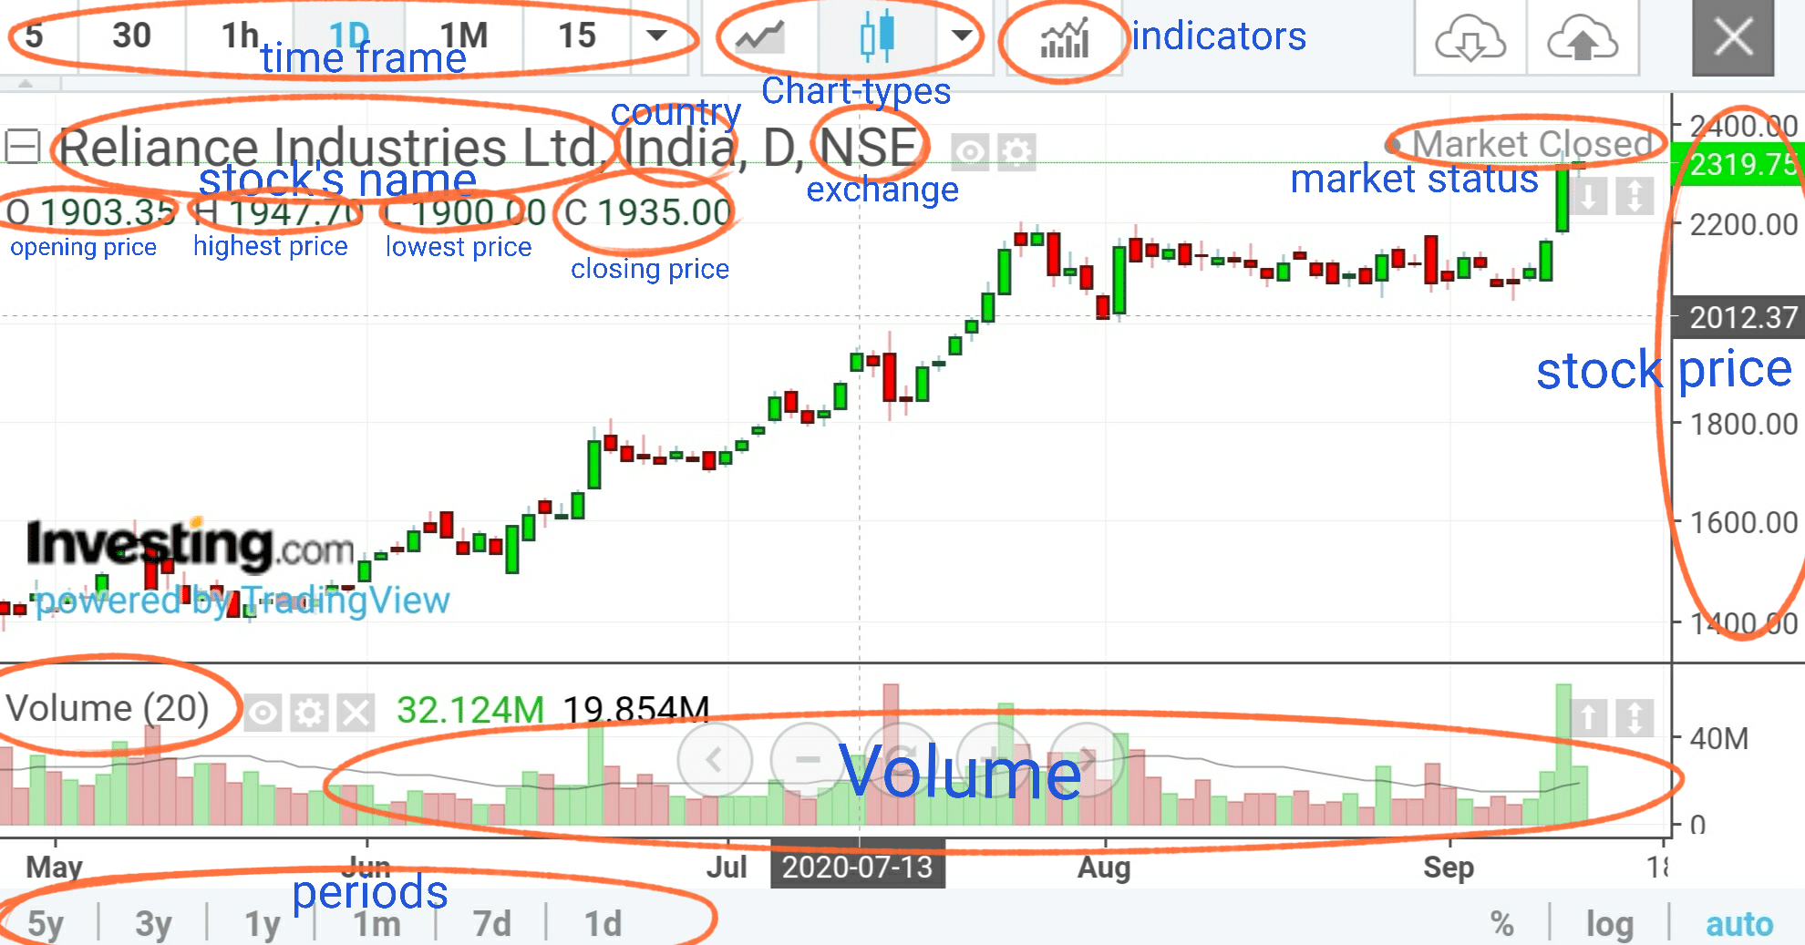Viewport: 1805px width, 945px height.
Task: Switch to the 1D time frame
Action: point(349,36)
